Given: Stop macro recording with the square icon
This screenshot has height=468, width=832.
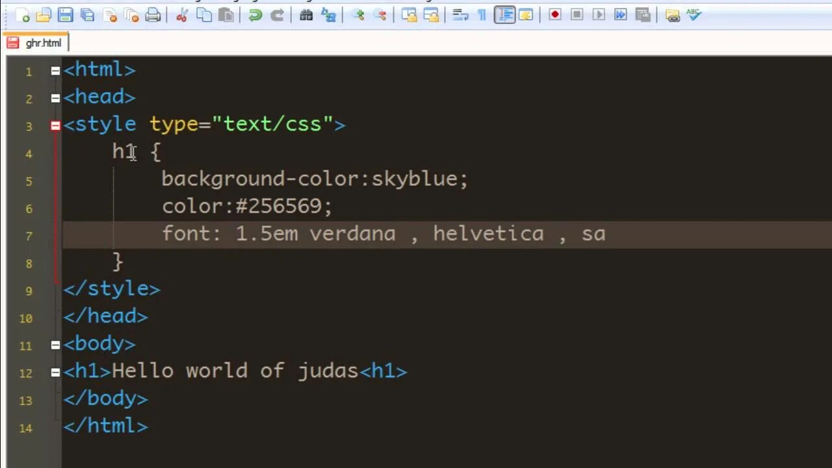Looking at the screenshot, I should pos(577,14).
